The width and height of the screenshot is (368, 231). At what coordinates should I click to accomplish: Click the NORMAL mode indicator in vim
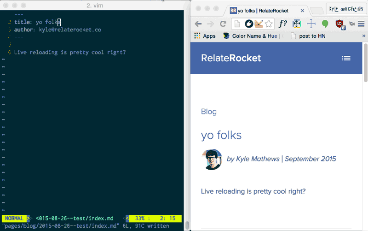(x=14, y=218)
